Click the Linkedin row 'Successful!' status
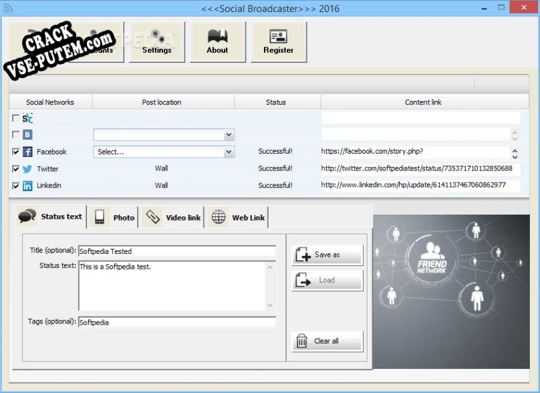 pyautogui.click(x=275, y=185)
